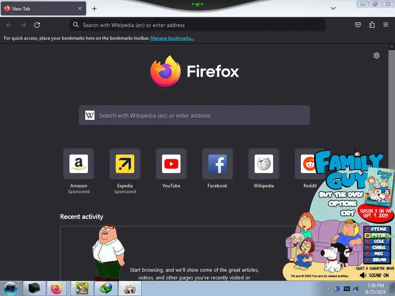Image resolution: width=395 pixels, height=296 pixels.
Task: Expand the list all tabs chevron
Action: 333,8
